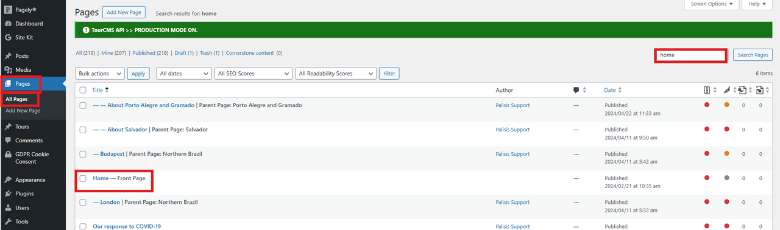Open the Plugins icon in sidebar

tap(8, 194)
